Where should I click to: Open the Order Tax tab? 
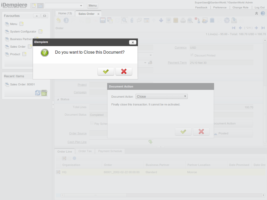pyautogui.click(x=85, y=151)
